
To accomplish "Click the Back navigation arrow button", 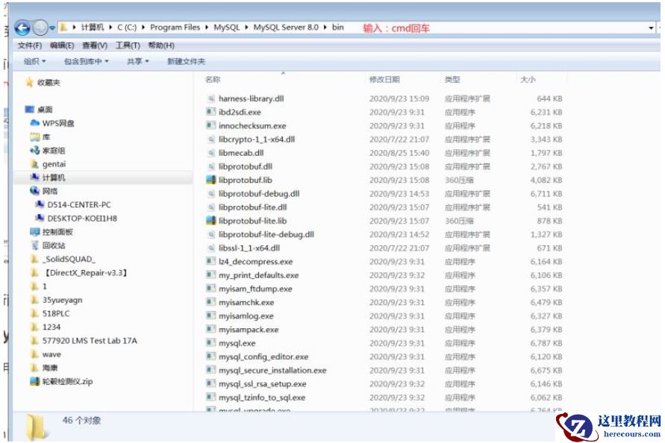I will pos(22,28).
